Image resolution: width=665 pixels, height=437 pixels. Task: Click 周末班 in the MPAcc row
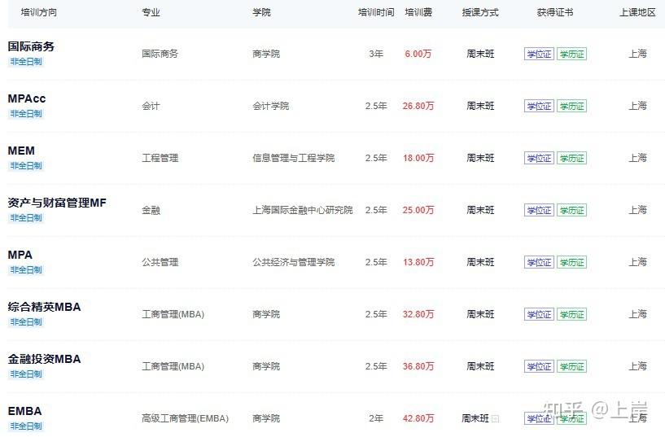480,106
